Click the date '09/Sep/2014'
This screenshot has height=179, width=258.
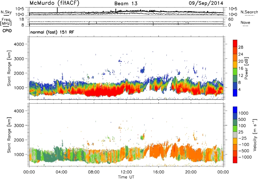(206, 3)
